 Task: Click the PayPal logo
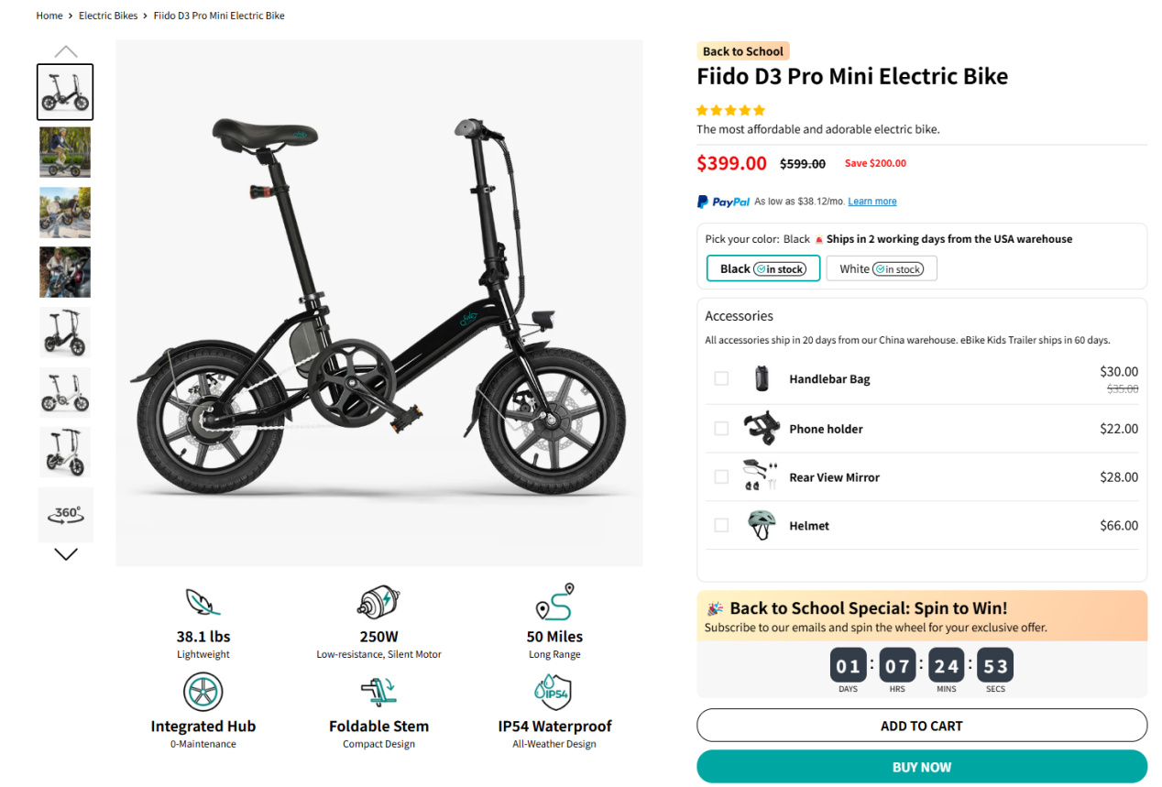[723, 202]
